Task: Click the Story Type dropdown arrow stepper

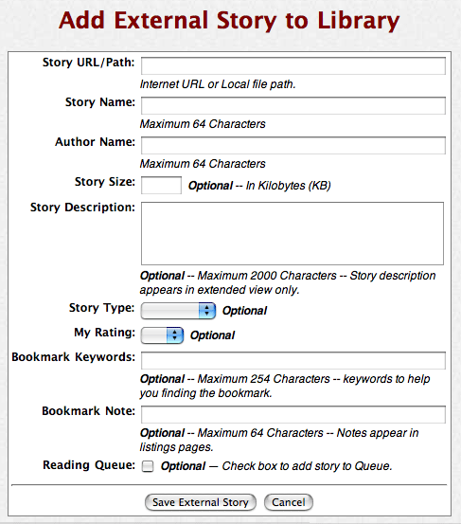Action: click(207, 311)
